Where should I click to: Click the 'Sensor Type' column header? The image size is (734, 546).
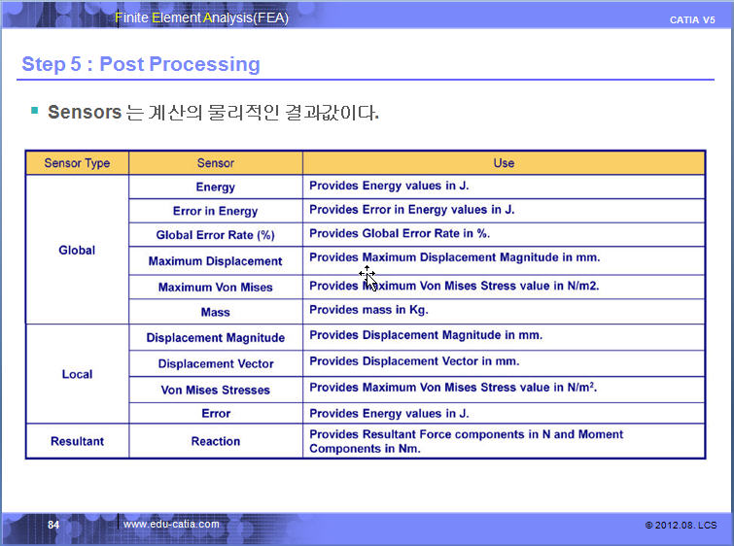(77, 163)
